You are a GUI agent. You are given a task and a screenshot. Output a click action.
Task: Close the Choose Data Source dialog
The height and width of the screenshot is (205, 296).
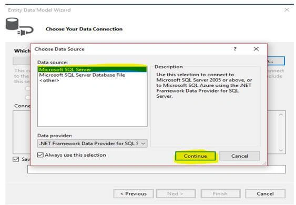coord(256,49)
